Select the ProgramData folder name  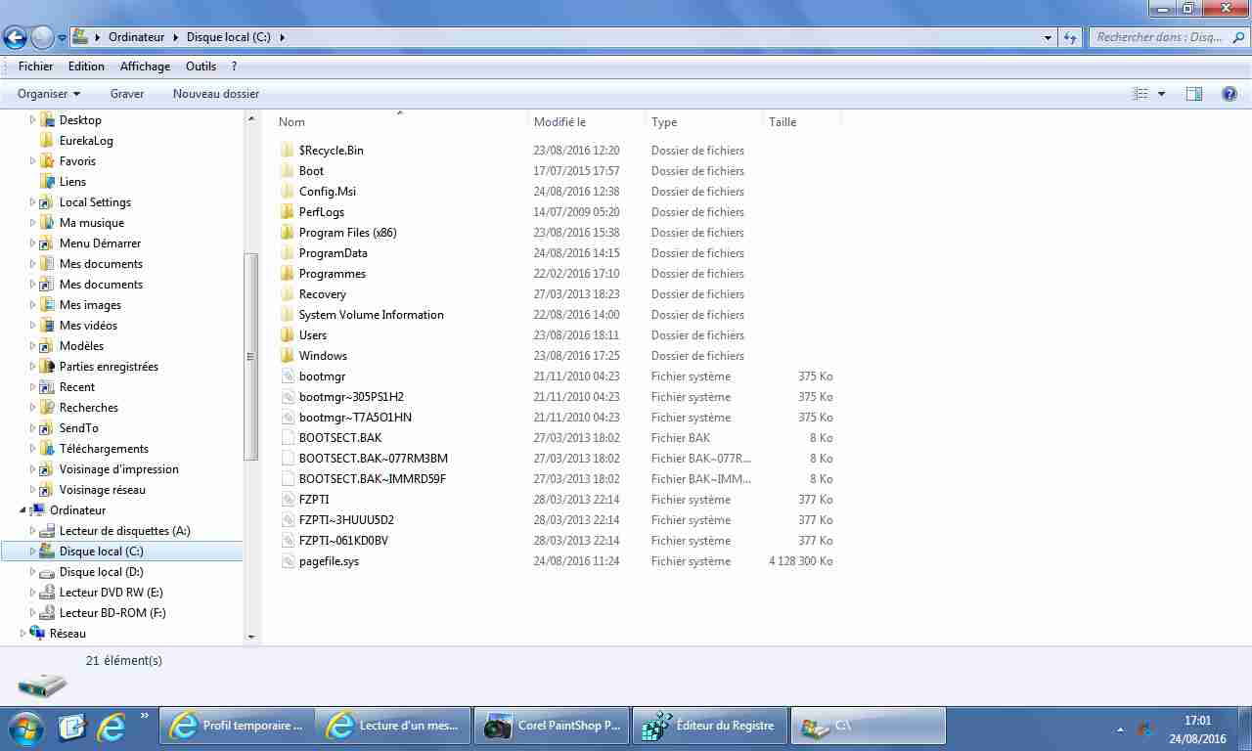click(334, 252)
